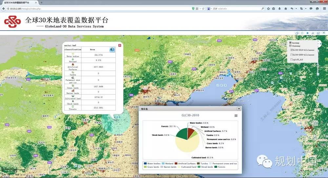Viewport: 328px width, 178px height.
Task: Open the search engine selector dropdown
Action: (209, 9)
